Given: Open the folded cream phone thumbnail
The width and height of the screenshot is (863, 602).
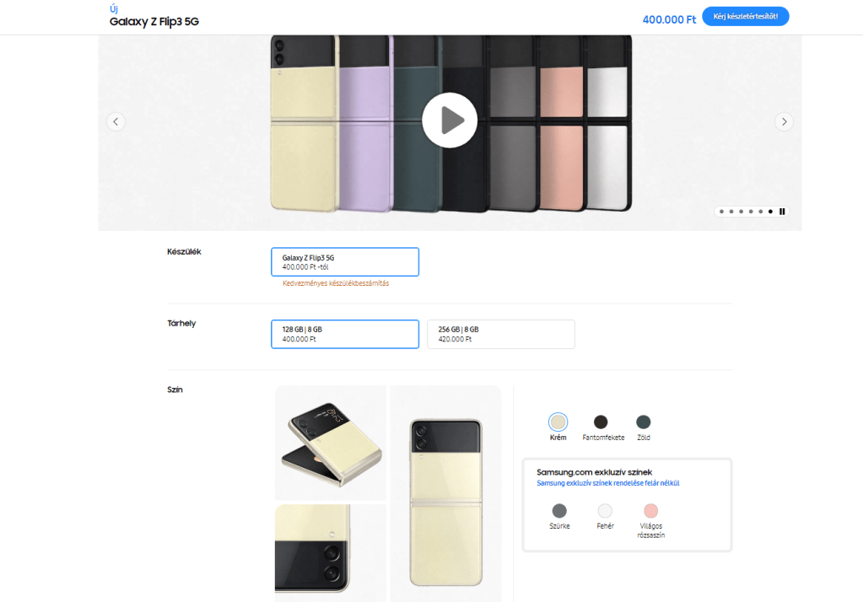Looking at the screenshot, I should 331,443.
